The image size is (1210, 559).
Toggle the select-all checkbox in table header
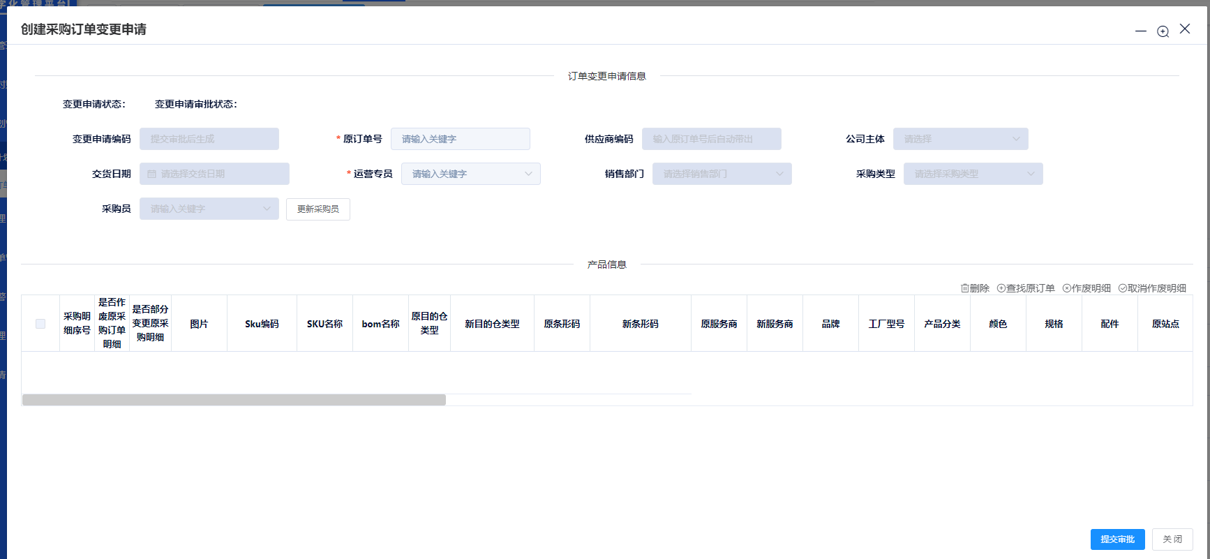(40, 324)
